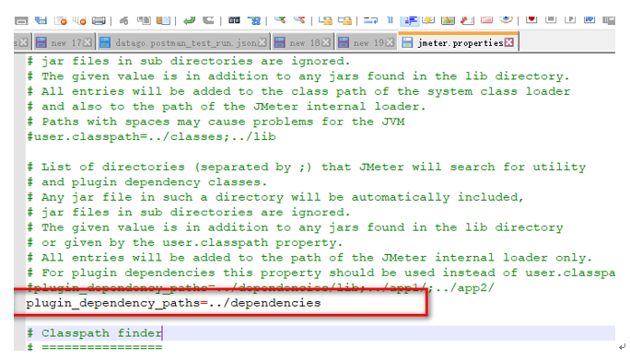Click the Close document toolbar icon
Viewport: 630px width, 360px height.
[x=61, y=20]
